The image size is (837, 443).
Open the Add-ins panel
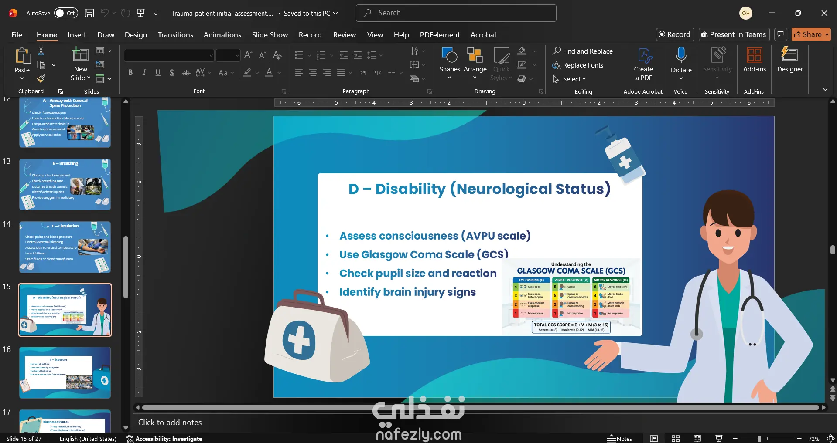[754, 60]
